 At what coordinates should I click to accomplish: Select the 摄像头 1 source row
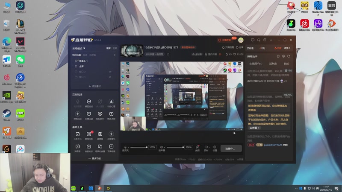[94, 61]
